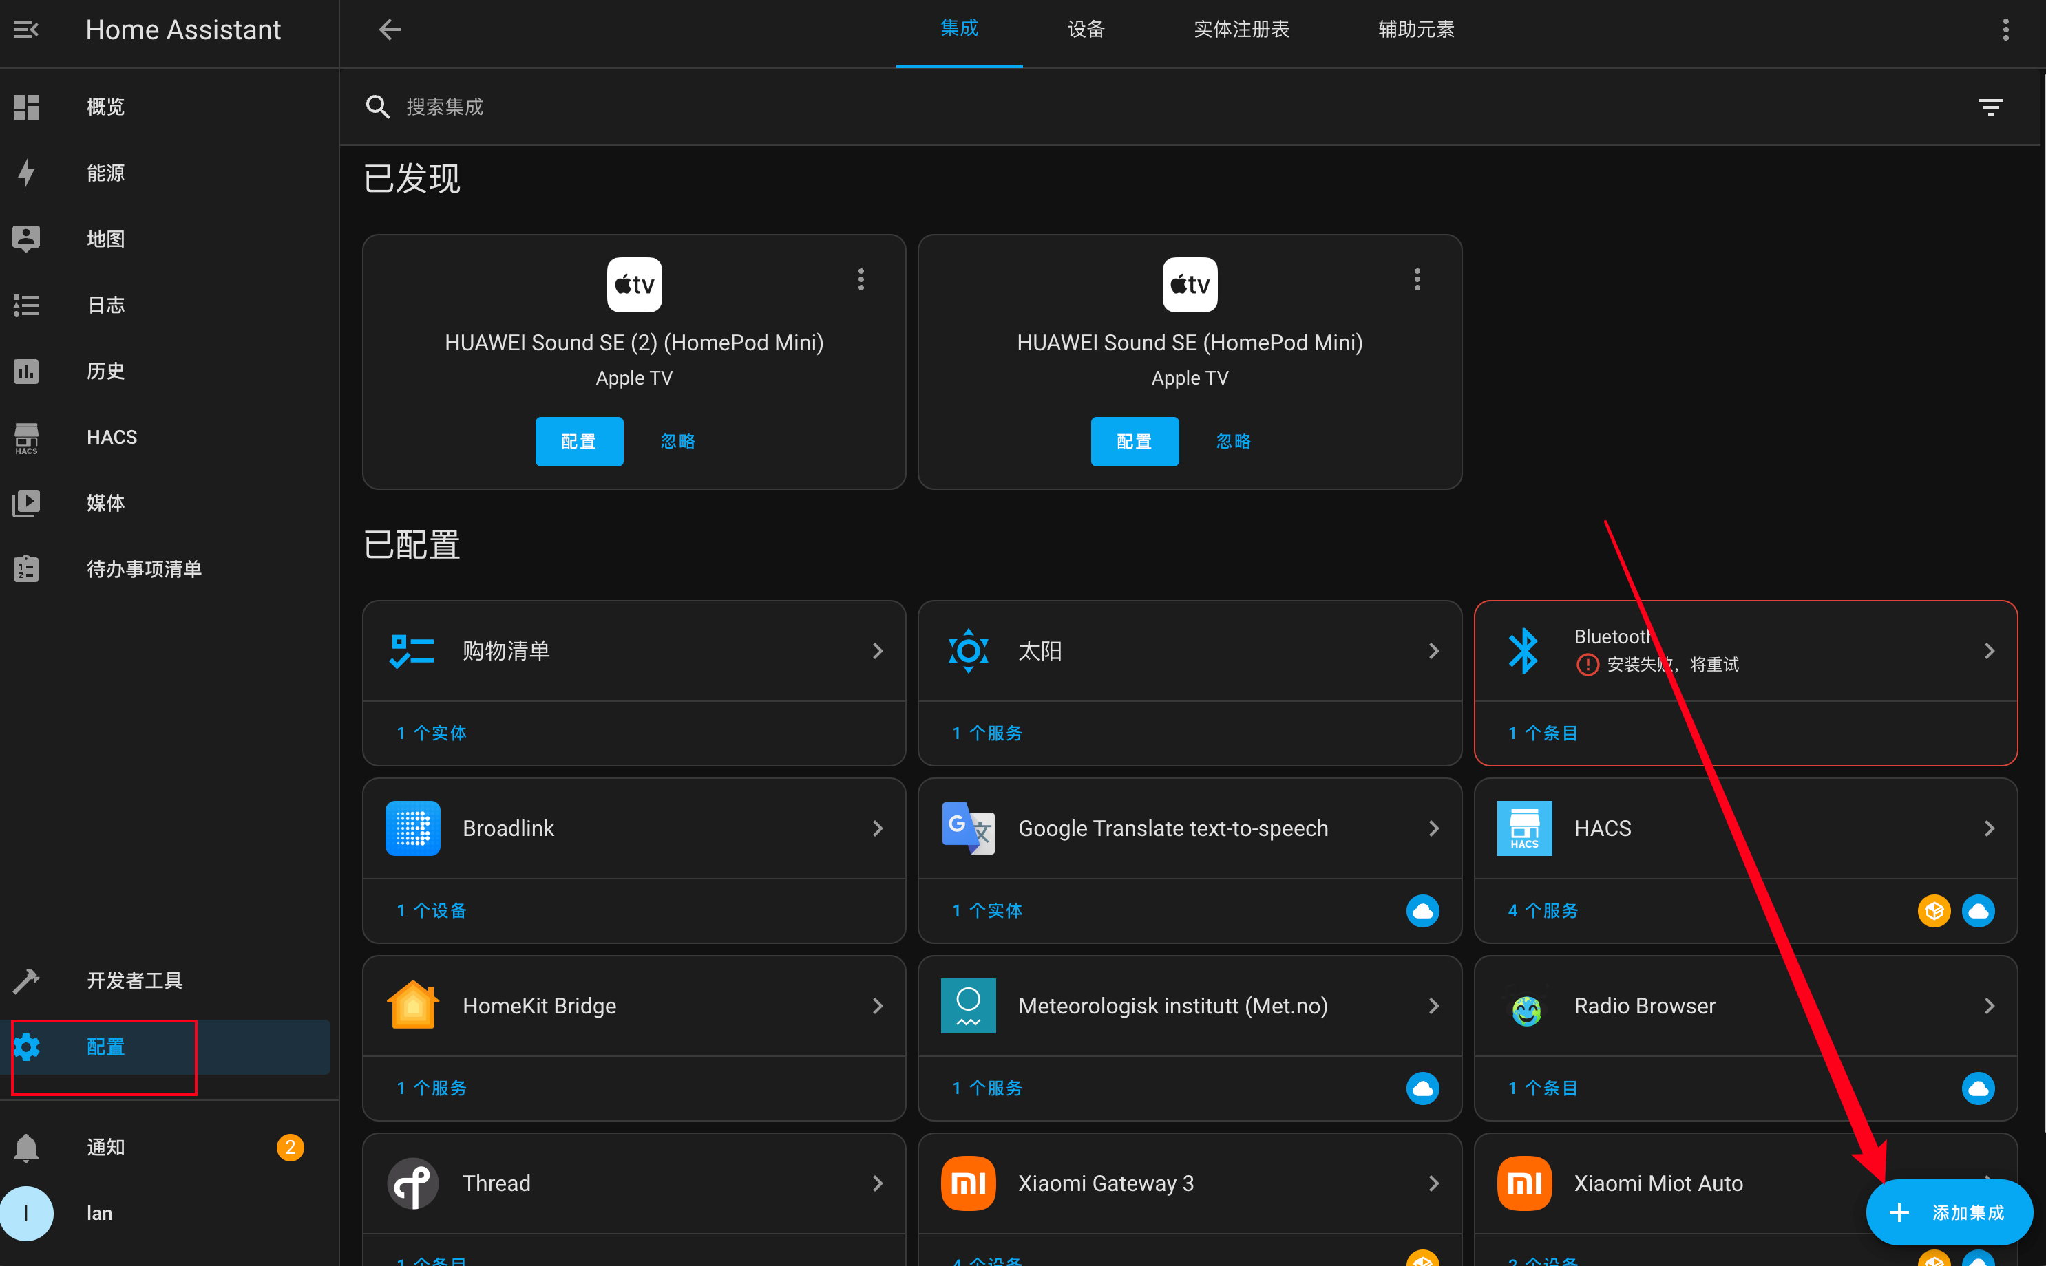Expand the Broadlink integration chevron
The image size is (2046, 1266).
point(878,828)
